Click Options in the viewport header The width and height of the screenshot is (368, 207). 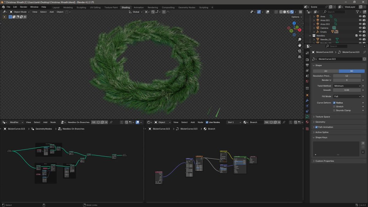[x=295, y=17]
